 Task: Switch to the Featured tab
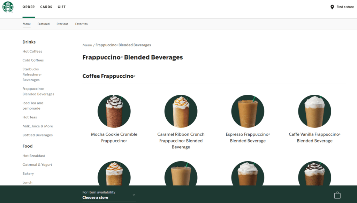pyautogui.click(x=43, y=24)
